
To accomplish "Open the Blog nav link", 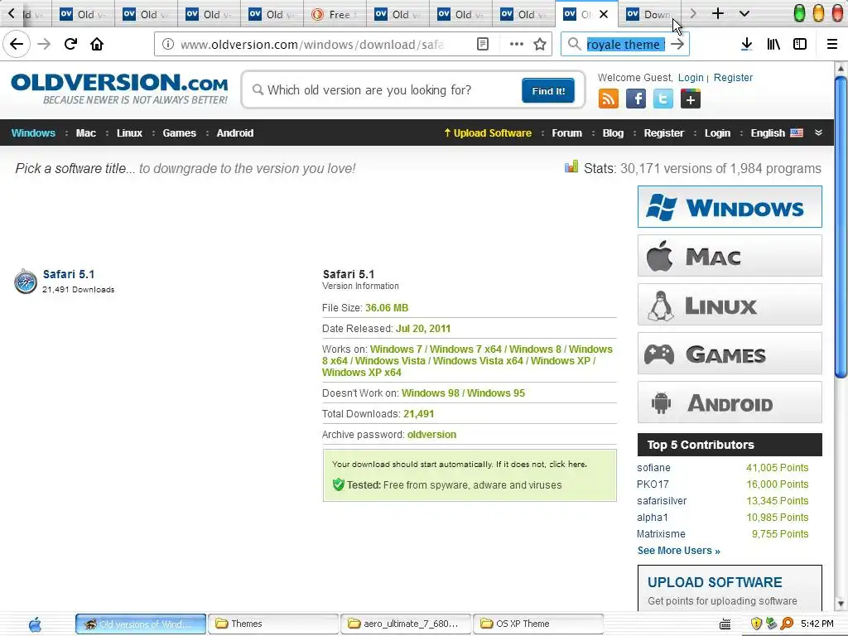I will click(613, 133).
